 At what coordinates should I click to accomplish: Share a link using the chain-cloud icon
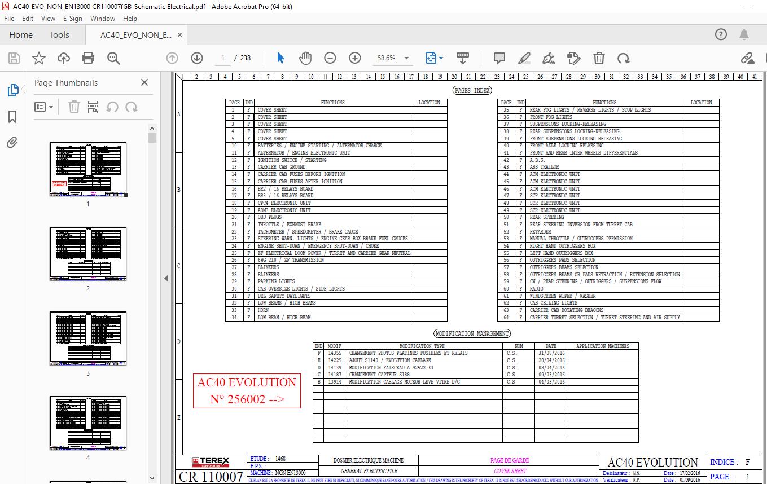747,58
